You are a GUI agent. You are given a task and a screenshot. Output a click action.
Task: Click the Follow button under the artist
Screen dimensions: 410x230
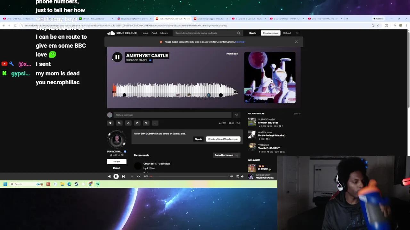tap(117, 162)
